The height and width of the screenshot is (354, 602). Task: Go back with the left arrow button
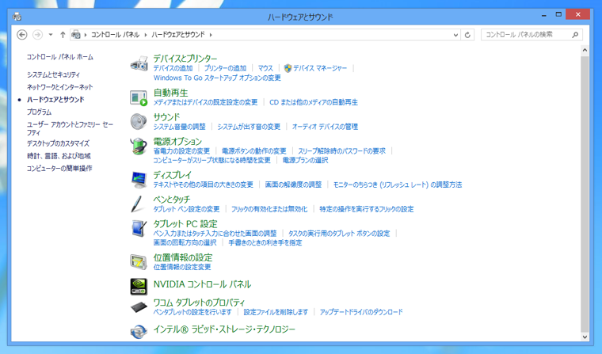[x=22, y=35]
